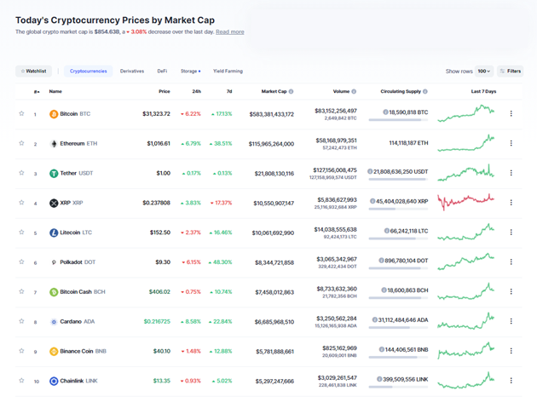Click the Chainlink logo icon

(54, 381)
